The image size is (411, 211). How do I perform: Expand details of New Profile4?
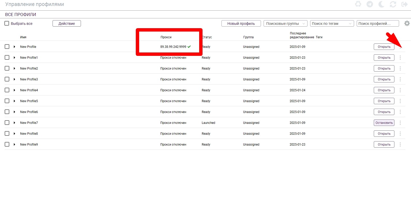pyautogui.click(x=14, y=90)
